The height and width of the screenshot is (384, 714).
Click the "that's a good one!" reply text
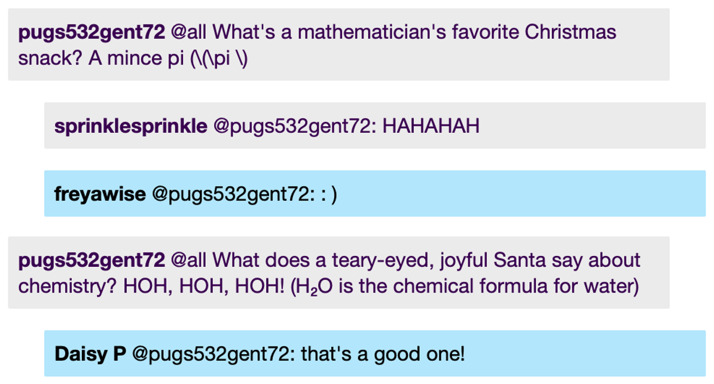tap(383, 354)
